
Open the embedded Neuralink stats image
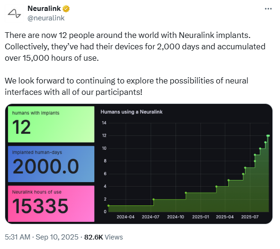[x=139, y=164]
